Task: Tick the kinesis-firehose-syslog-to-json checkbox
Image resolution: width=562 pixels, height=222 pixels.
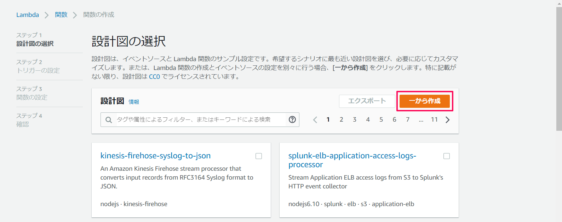Action: click(259, 156)
